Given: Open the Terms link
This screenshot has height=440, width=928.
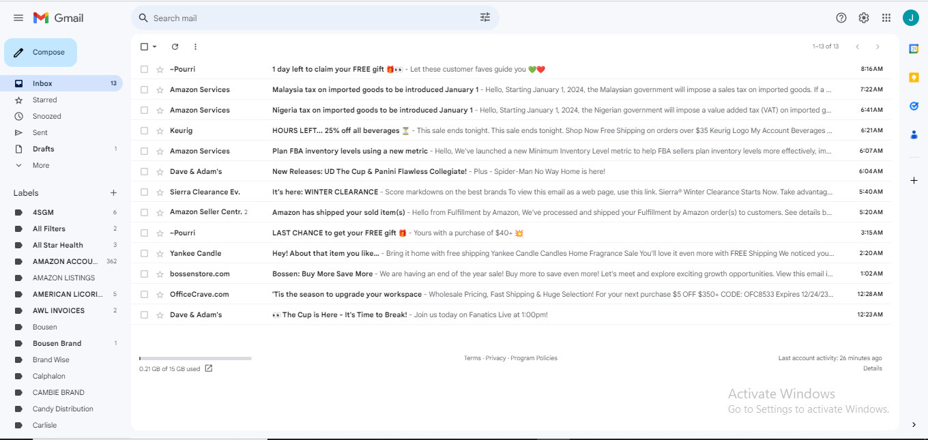Looking at the screenshot, I should 472,358.
